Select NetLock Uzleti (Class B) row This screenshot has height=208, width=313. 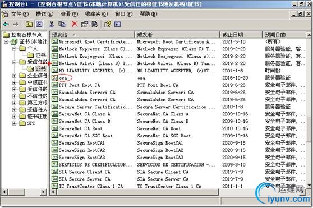178,63
